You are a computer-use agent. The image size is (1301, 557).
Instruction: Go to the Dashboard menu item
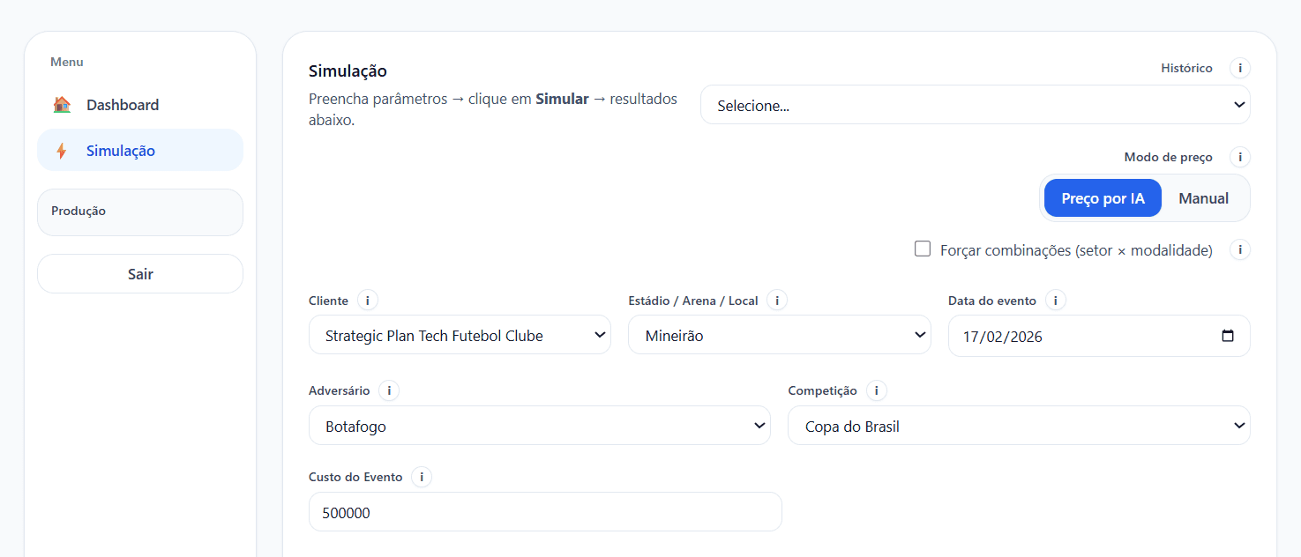point(123,104)
